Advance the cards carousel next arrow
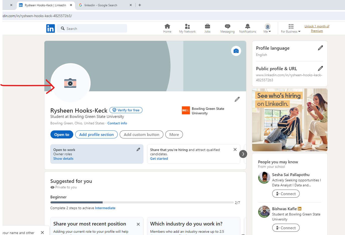Image resolution: width=345 pixels, height=235 pixels. [243, 154]
